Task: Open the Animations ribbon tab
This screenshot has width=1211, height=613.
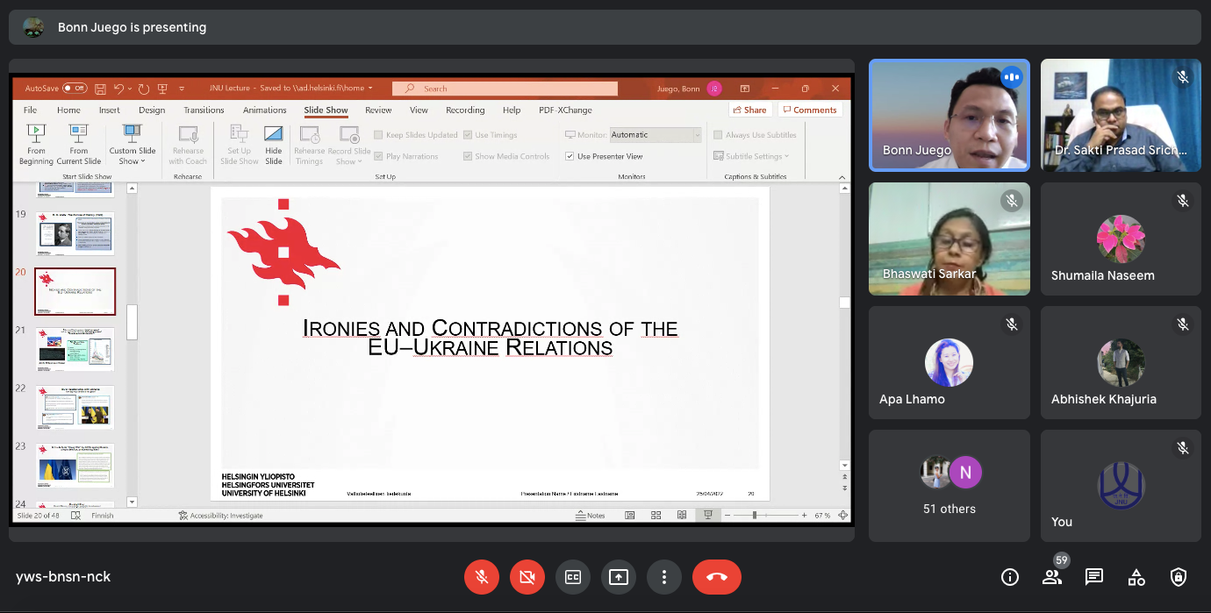Action: [x=264, y=110]
